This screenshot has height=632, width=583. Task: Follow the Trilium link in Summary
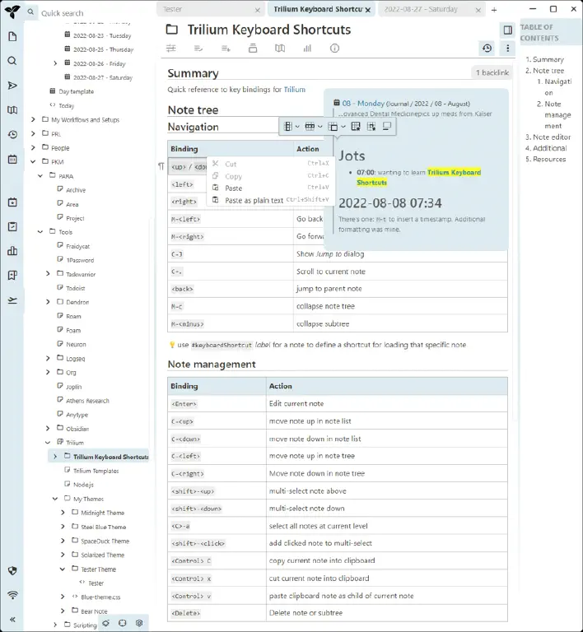coord(294,90)
